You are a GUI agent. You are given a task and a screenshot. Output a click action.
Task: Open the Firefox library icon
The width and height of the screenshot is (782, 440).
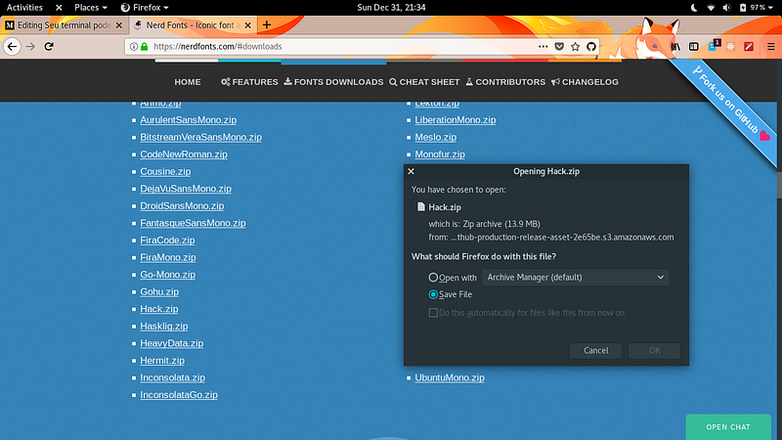[x=675, y=46]
